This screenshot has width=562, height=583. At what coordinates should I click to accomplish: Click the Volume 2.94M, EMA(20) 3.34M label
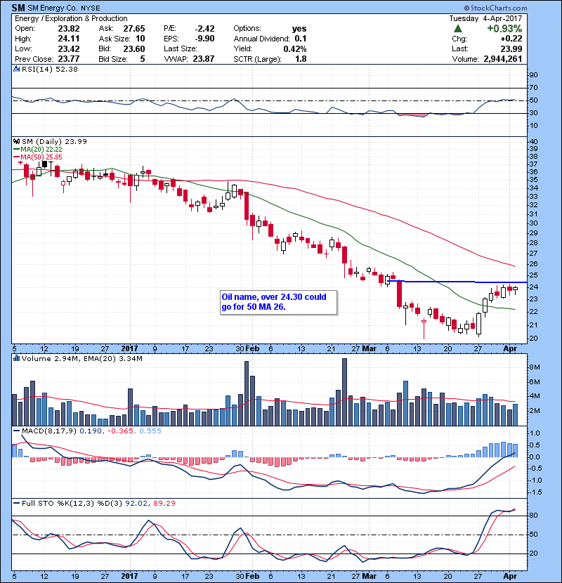(x=81, y=358)
